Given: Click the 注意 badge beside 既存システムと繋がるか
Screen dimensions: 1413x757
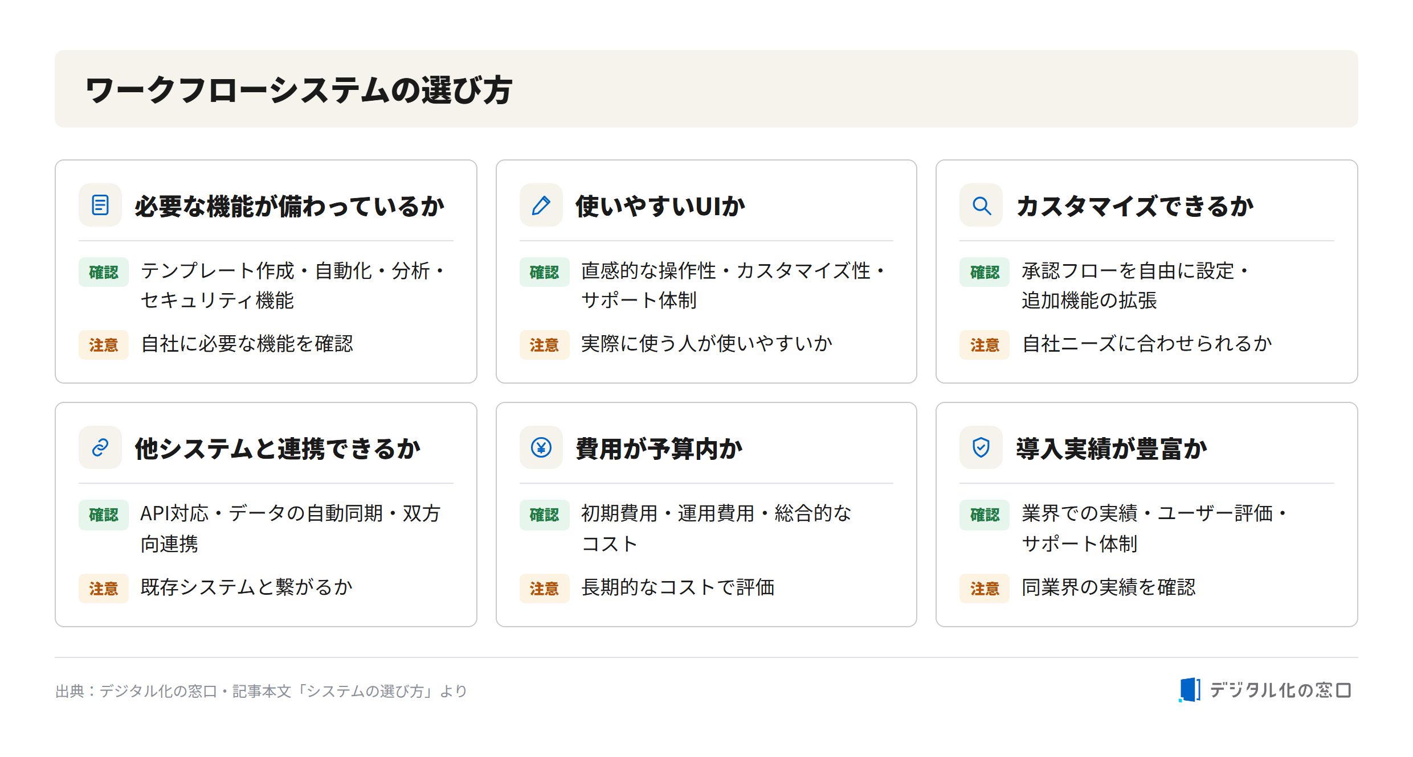Looking at the screenshot, I should [x=104, y=589].
